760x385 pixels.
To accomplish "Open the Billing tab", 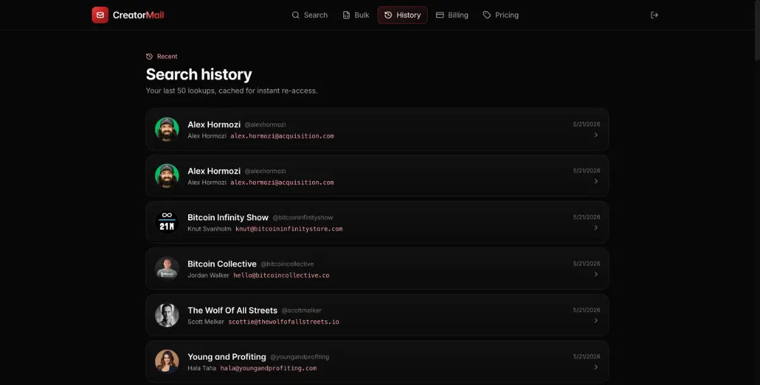I will [452, 15].
